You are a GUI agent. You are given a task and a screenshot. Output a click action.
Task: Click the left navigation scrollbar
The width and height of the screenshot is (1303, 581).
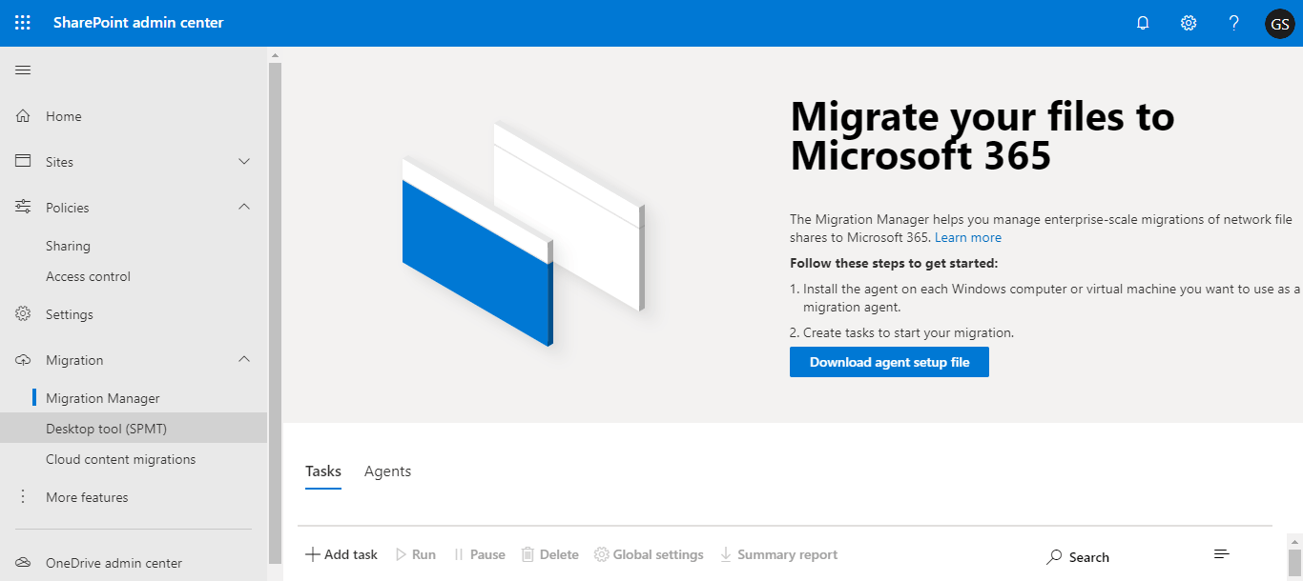276,314
